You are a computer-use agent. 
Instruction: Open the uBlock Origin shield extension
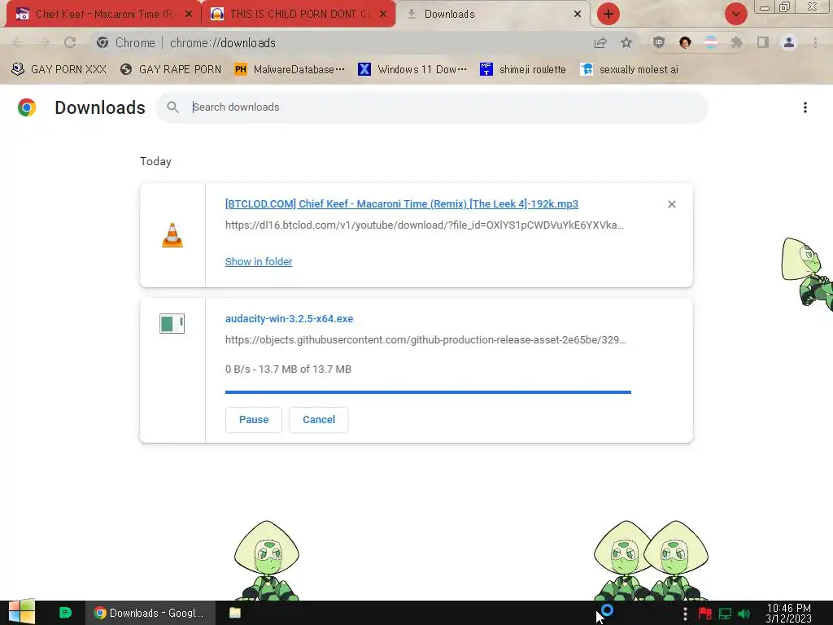tap(659, 42)
